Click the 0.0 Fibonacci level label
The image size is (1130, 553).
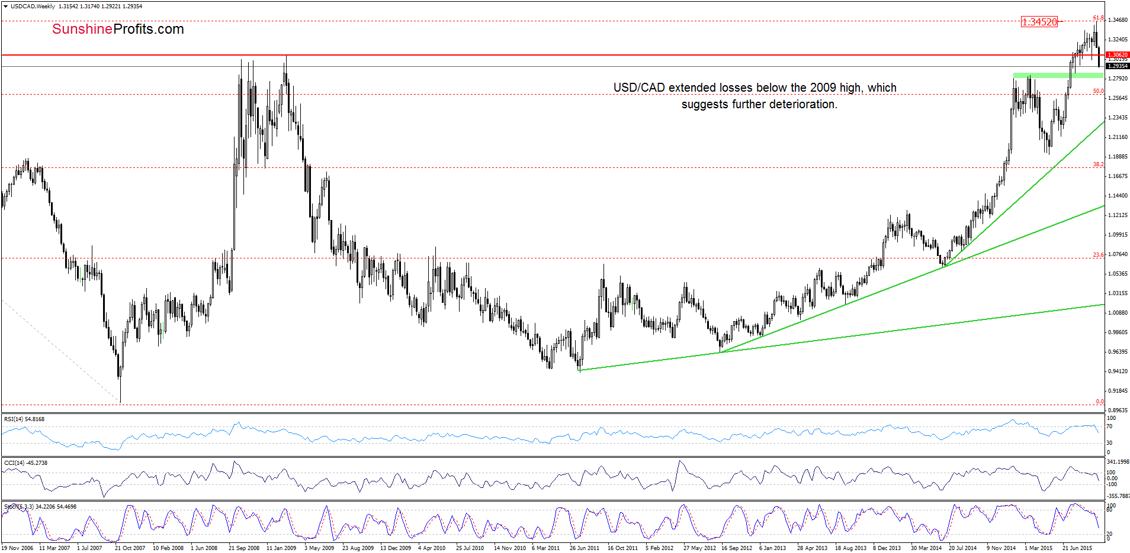[1100, 402]
